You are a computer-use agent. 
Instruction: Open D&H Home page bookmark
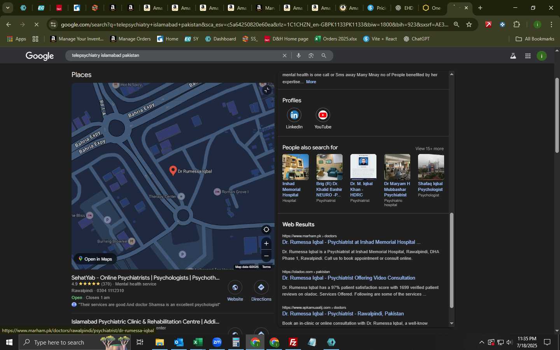[x=286, y=39]
